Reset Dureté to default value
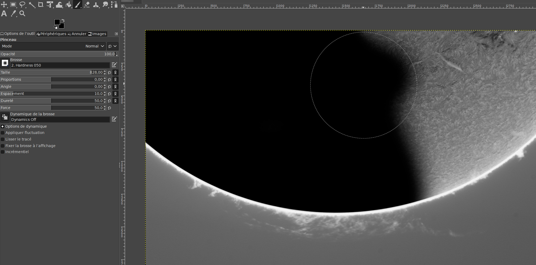The image size is (536, 265). click(110, 101)
